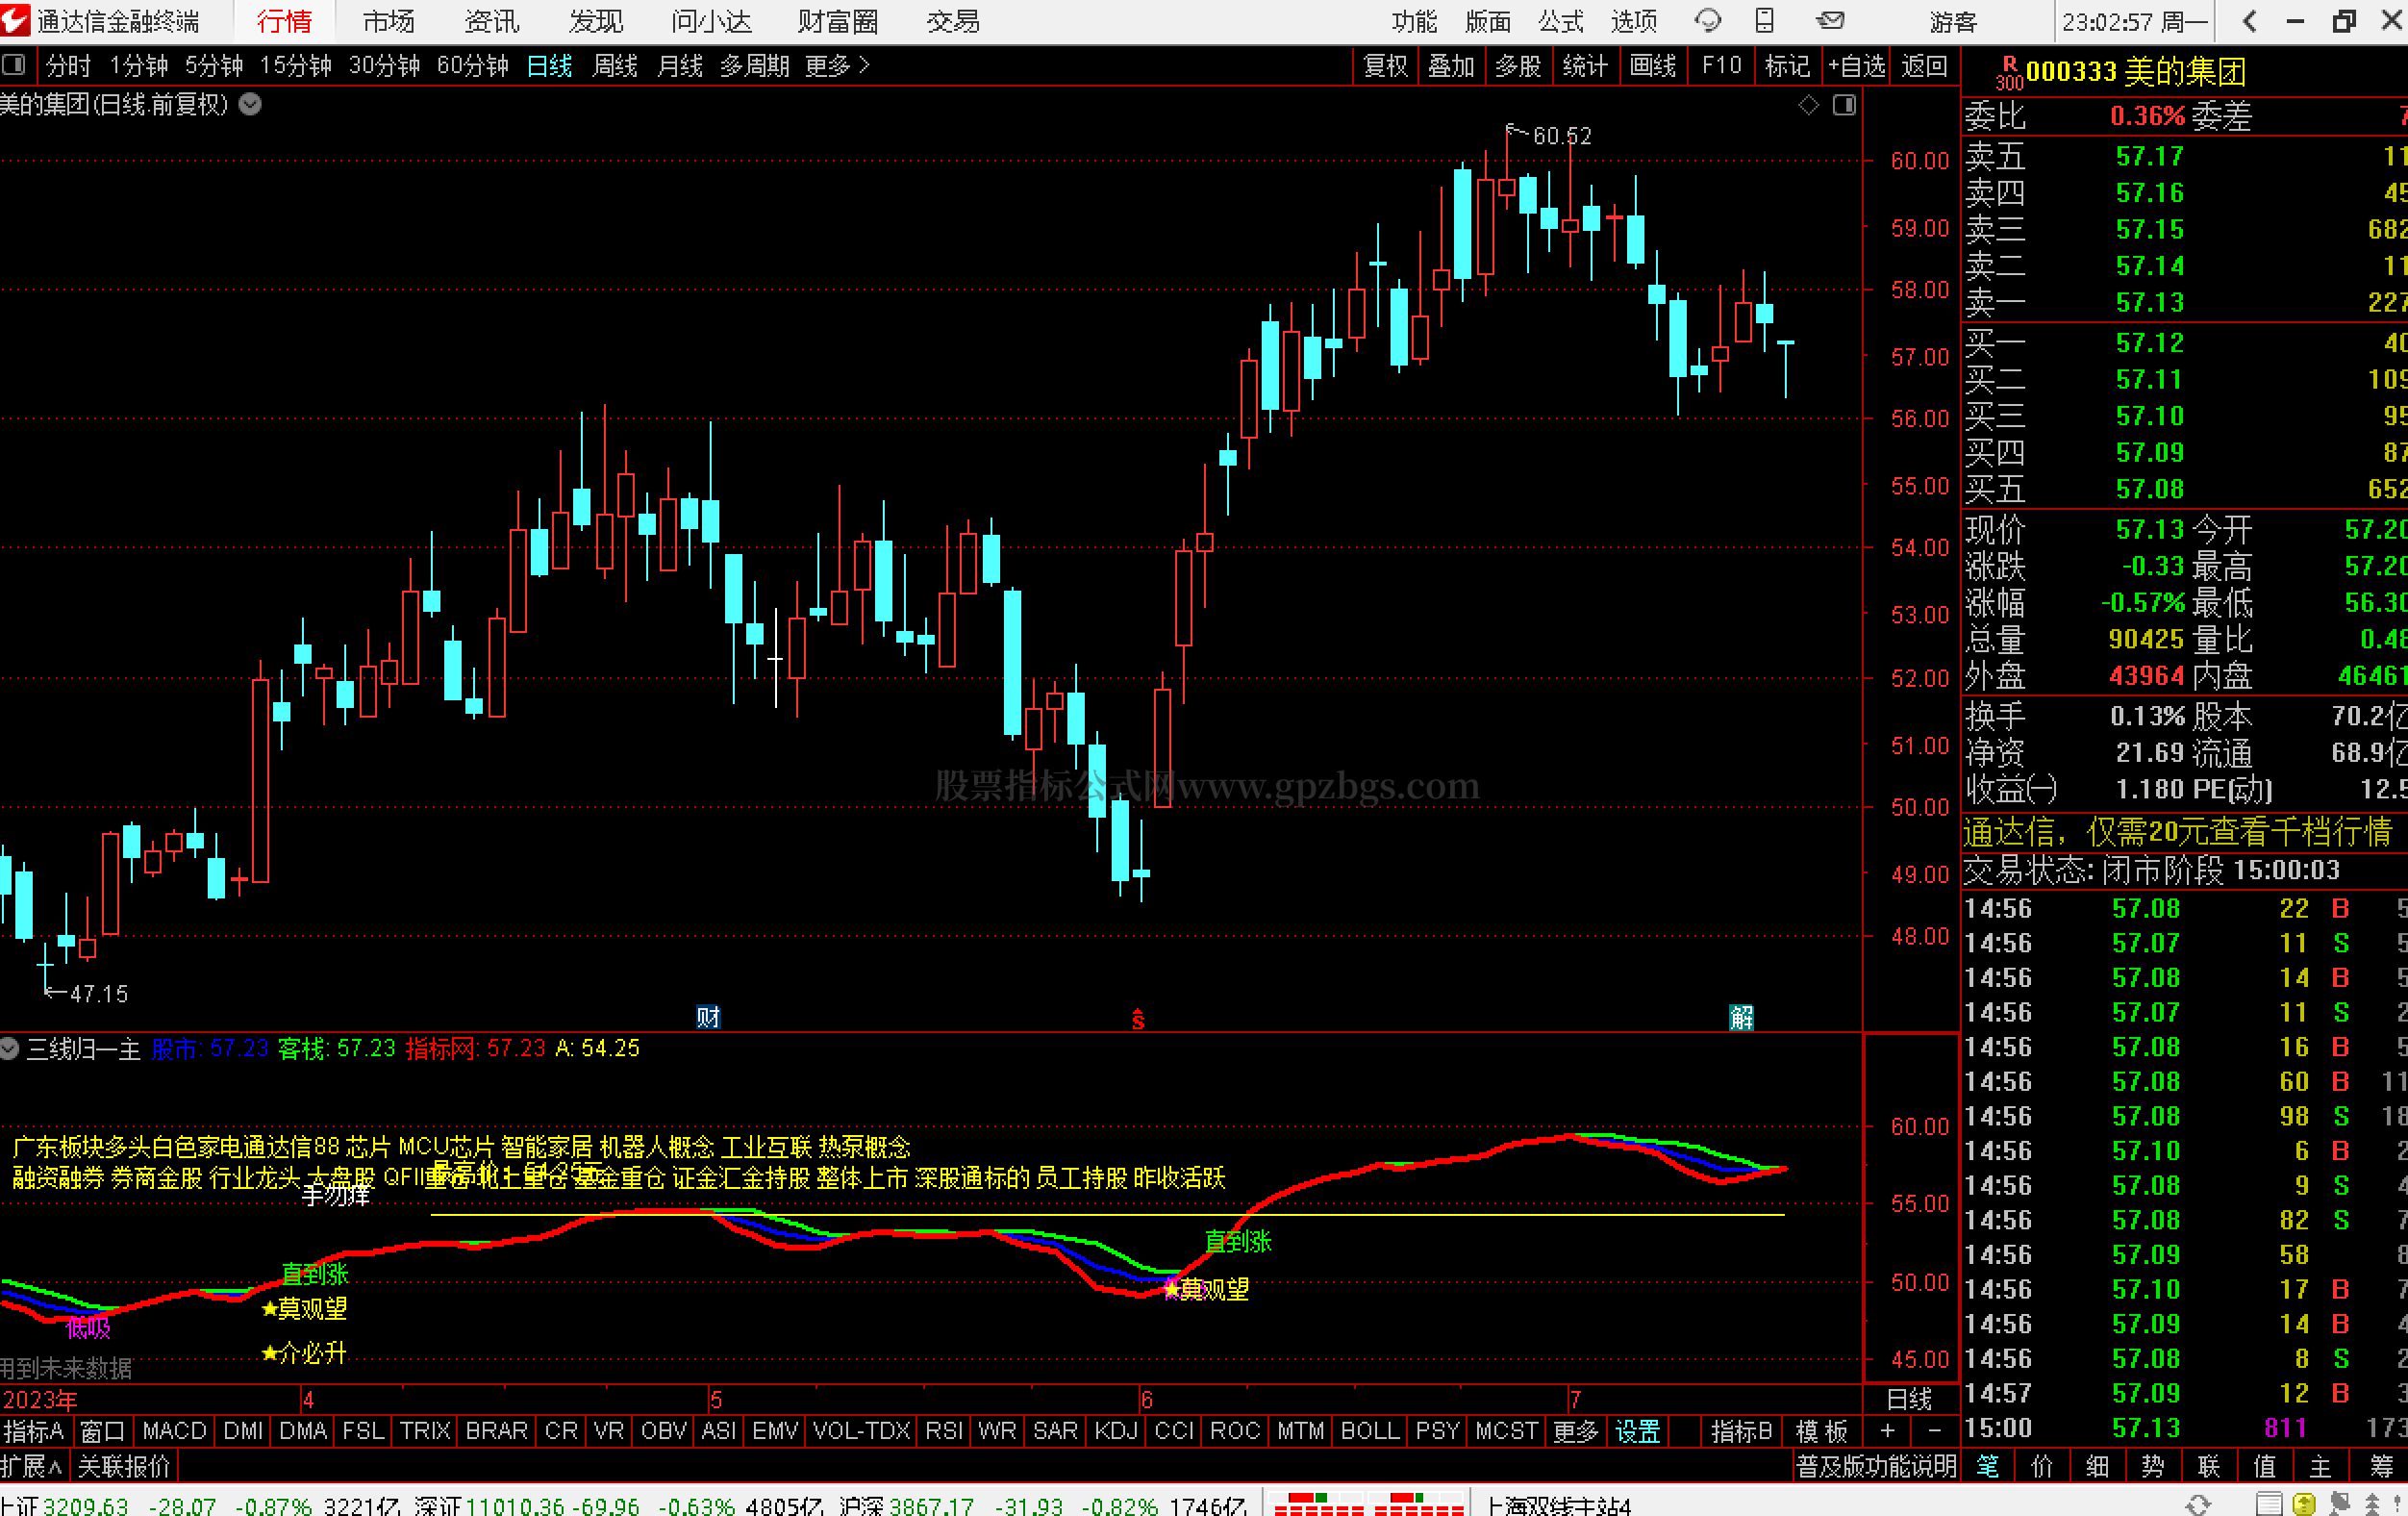Expand 更多 period options
This screenshot has height=1516, width=2408.
(x=836, y=65)
